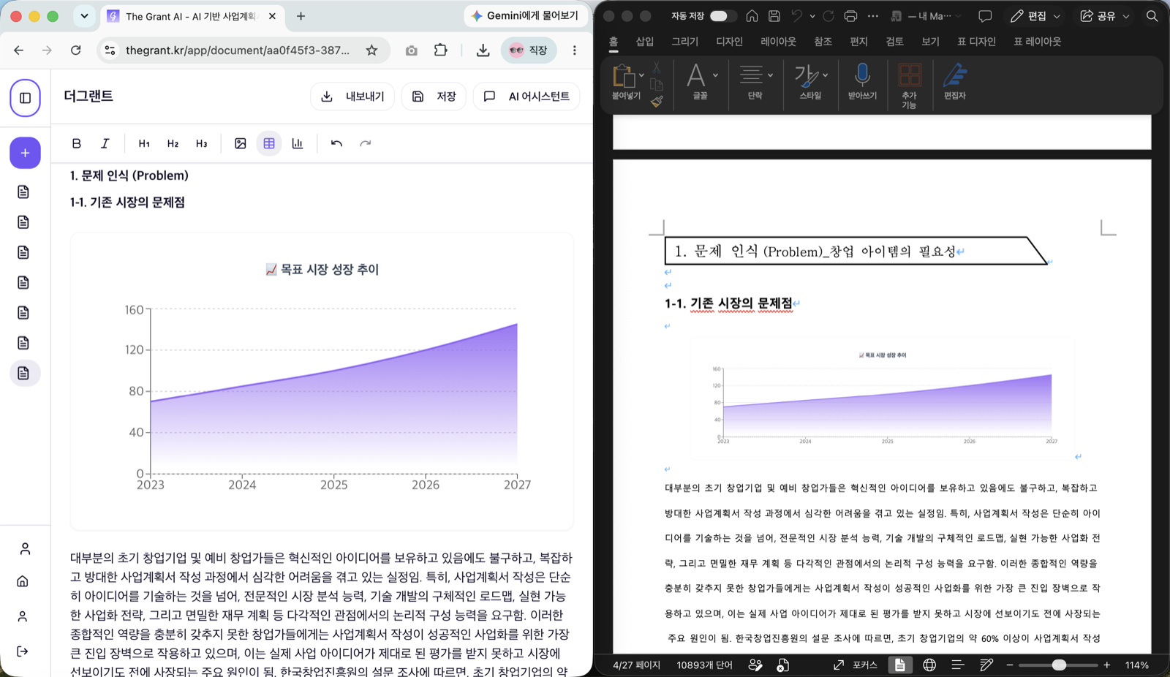Open the 추가 기능 add-ins in Word
The image size is (1170, 677).
[x=909, y=85]
